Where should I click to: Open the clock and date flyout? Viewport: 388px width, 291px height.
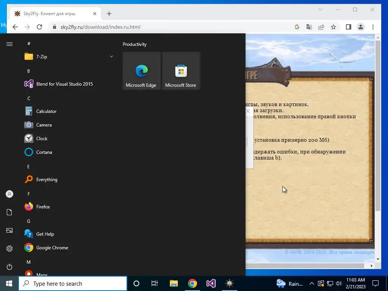pyautogui.click(x=355, y=283)
